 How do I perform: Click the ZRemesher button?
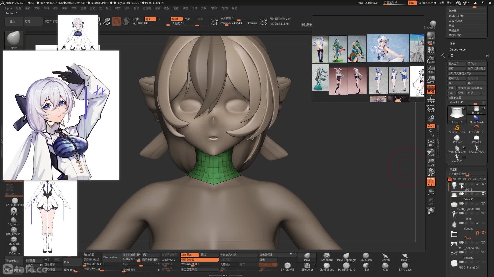click(x=110, y=257)
